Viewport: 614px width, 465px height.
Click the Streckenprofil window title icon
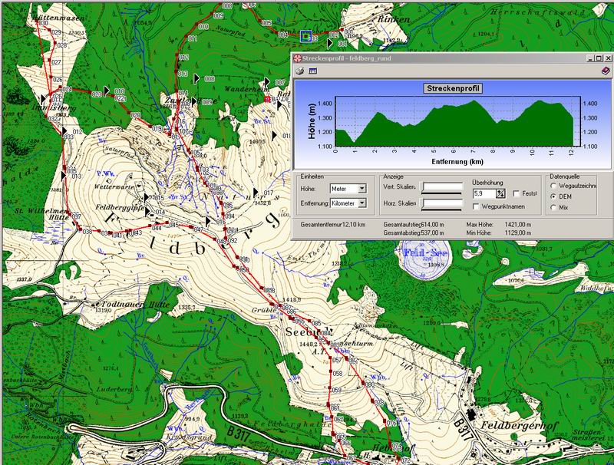[298, 58]
